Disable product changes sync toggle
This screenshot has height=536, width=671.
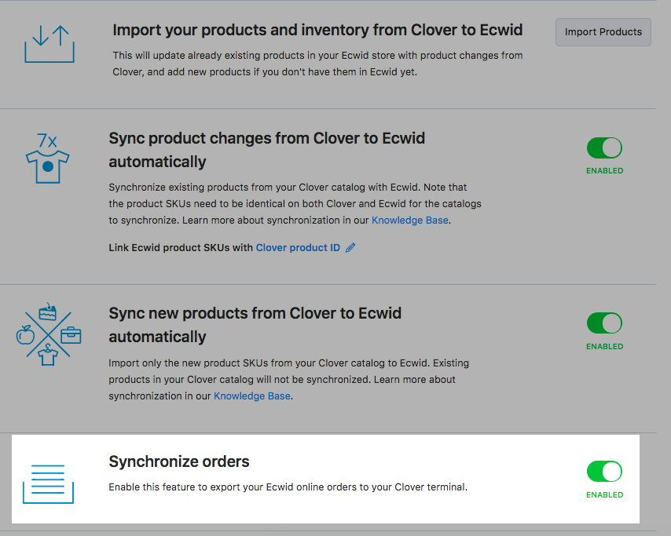pos(604,147)
